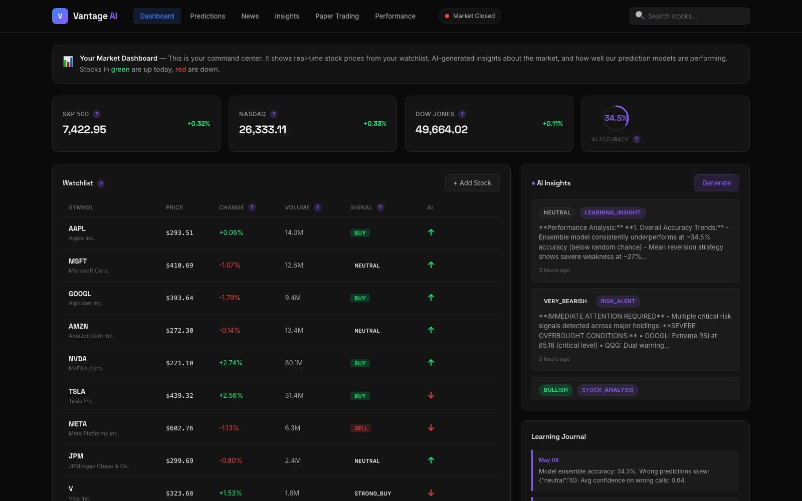Image resolution: width=802 pixels, height=501 pixels.
Task: Click the AI down arrow for META
Action: point(431,428)
